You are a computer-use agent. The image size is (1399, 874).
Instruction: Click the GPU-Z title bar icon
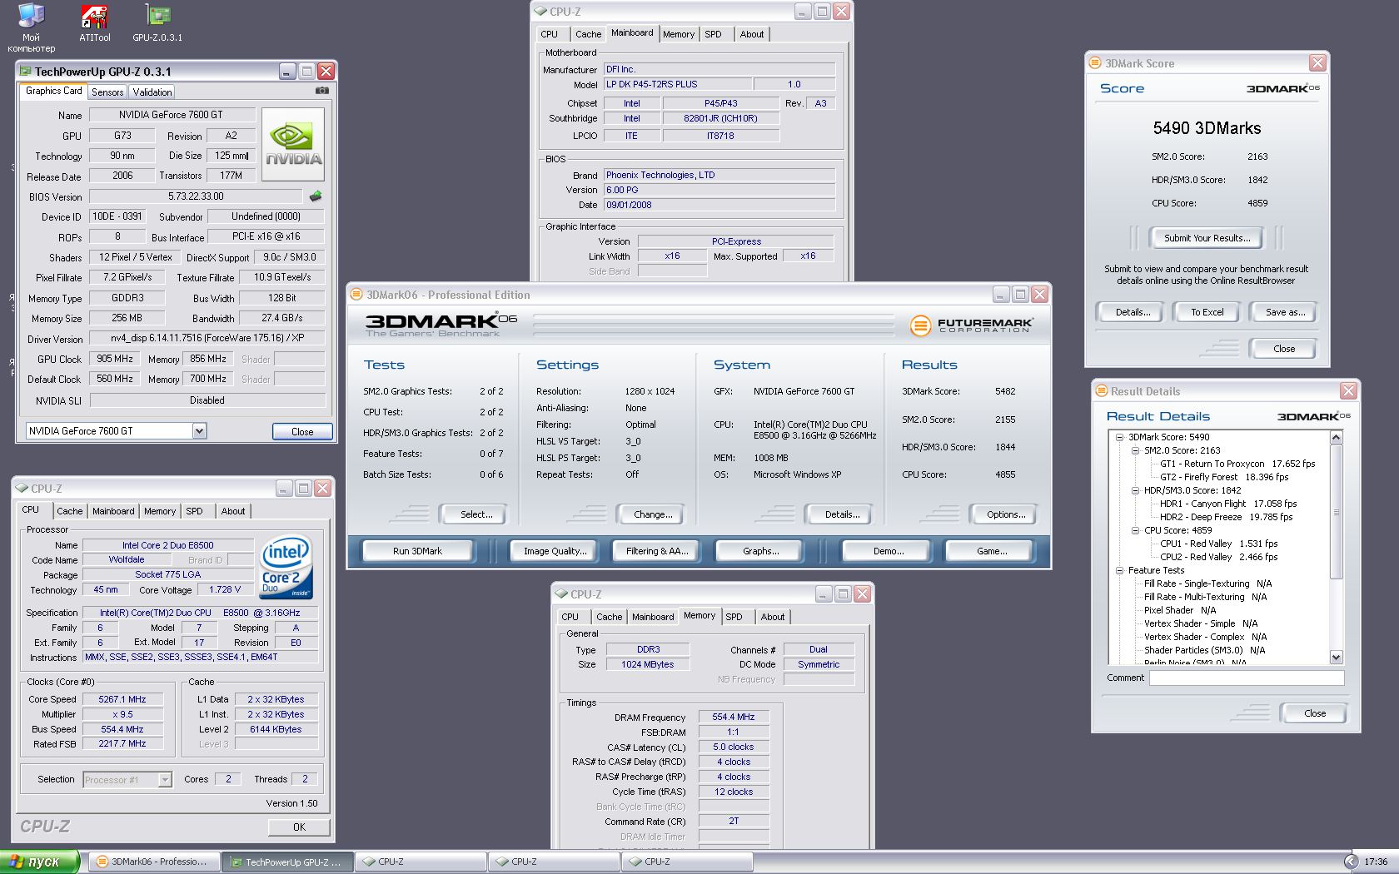click(25, 72)
